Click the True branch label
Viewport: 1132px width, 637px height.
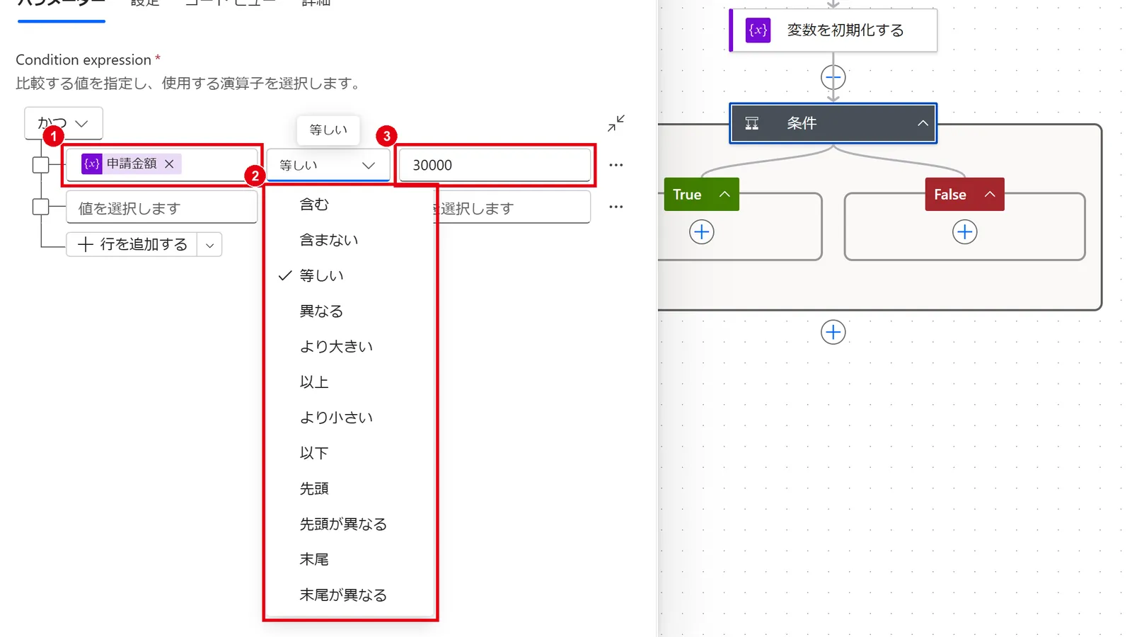click(x=687, y=194)
